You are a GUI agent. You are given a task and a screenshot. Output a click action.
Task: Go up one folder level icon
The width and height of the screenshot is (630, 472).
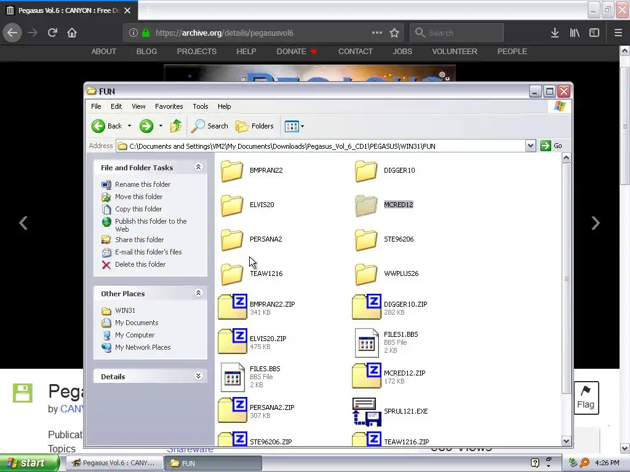click(175, 126)
